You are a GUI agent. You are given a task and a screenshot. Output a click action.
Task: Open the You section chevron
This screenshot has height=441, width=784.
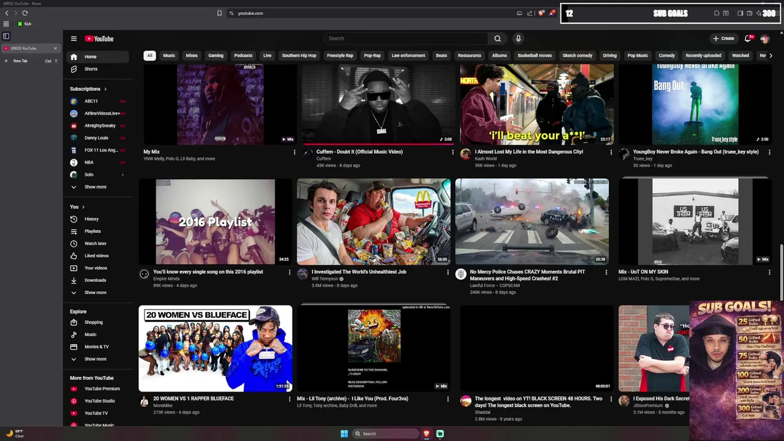point(83,207)
